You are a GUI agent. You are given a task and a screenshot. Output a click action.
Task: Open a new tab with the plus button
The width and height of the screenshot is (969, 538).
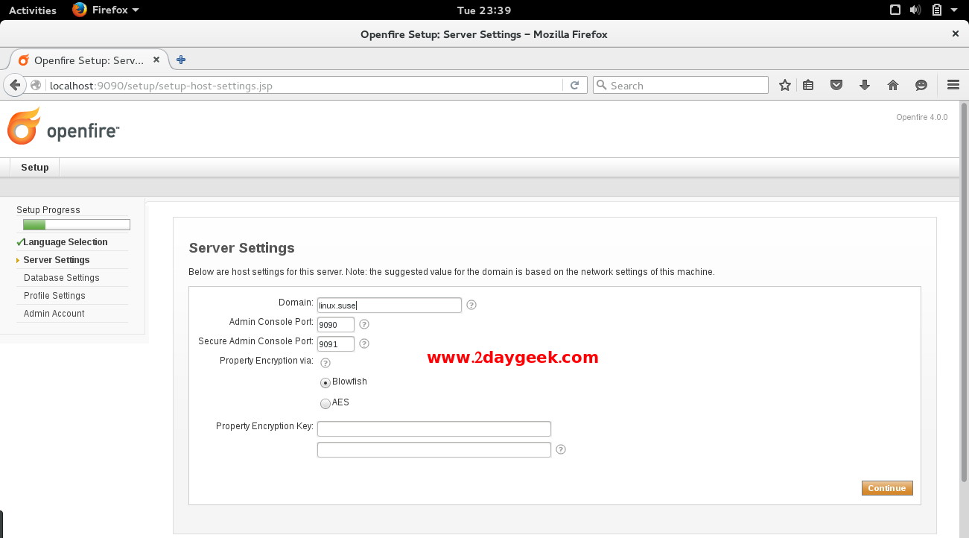tap(180, 60)
